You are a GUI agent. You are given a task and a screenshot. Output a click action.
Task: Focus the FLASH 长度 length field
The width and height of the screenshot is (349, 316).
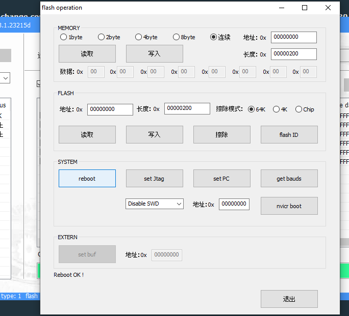coord(187,108)
